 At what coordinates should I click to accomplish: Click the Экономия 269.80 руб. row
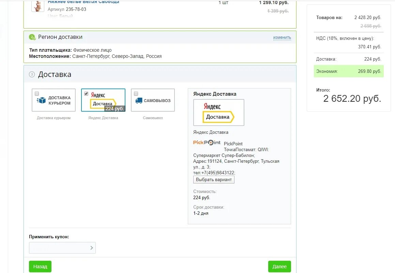(349, 71)
